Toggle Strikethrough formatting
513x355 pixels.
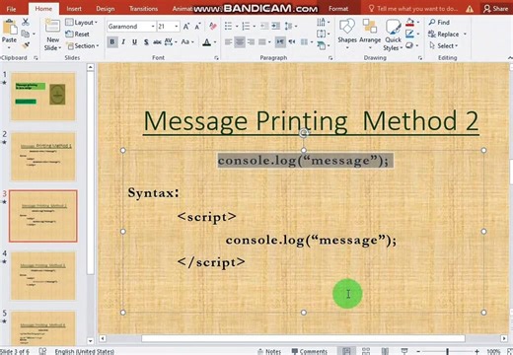[157, 42]
